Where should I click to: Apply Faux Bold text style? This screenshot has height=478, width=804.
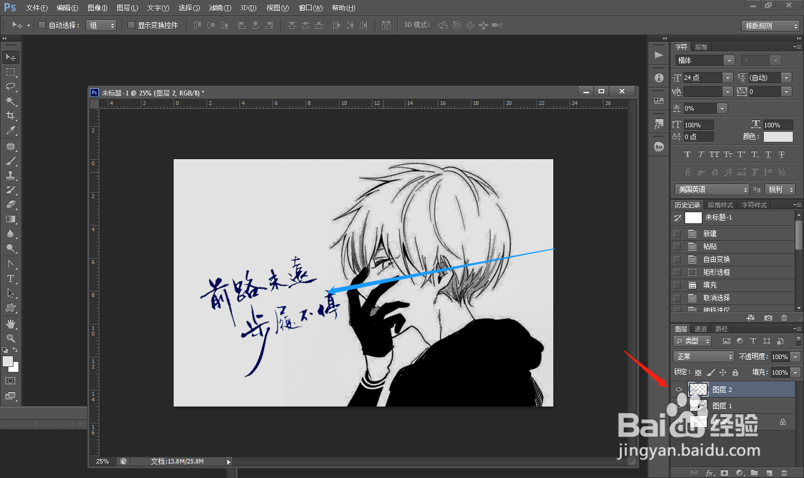tap(687, 155)
